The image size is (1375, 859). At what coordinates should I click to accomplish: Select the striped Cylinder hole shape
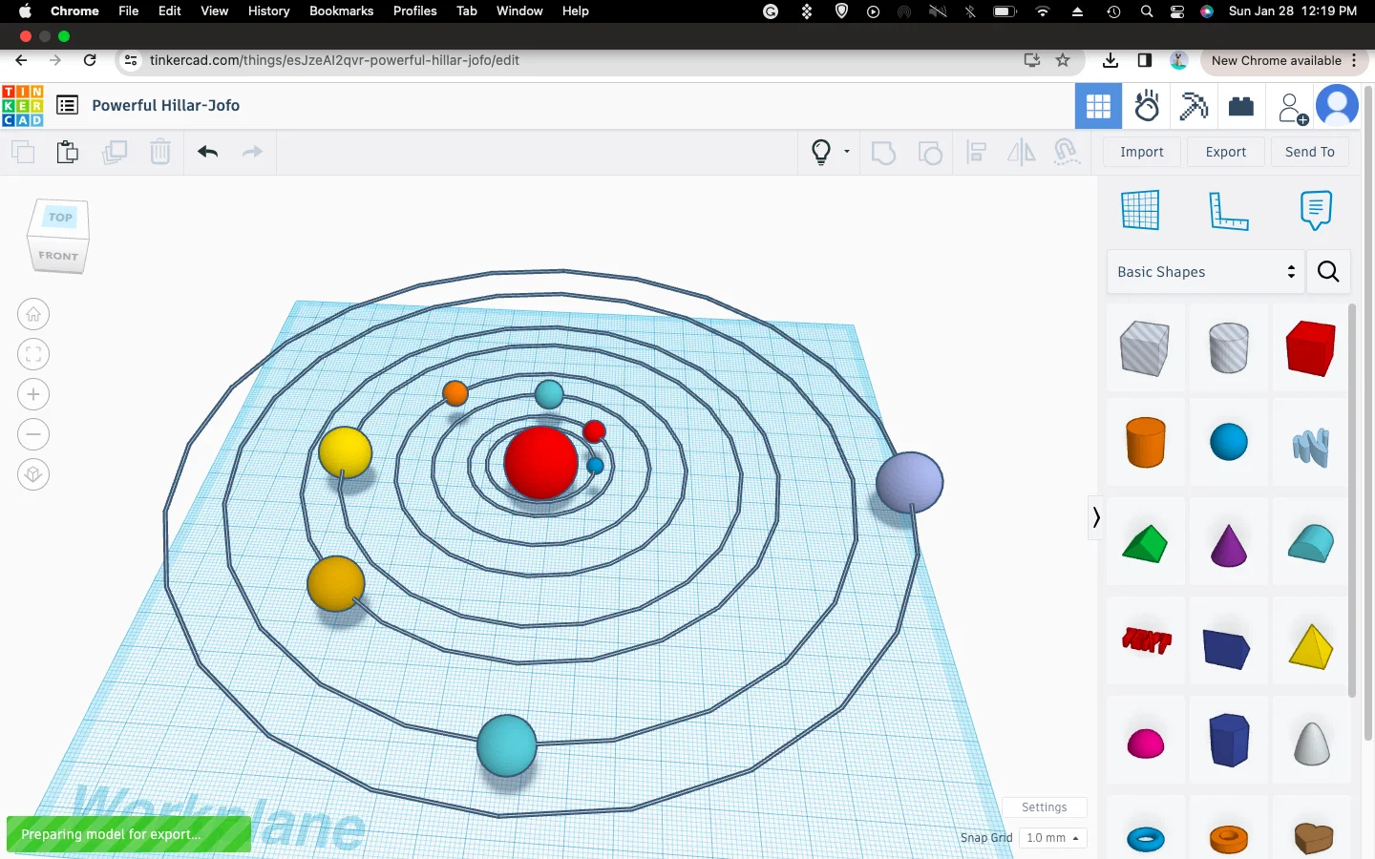[1228, 347]
